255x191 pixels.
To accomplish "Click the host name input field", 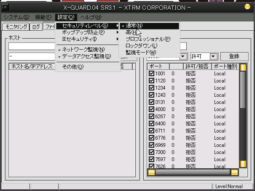I will tap(32, 46).
